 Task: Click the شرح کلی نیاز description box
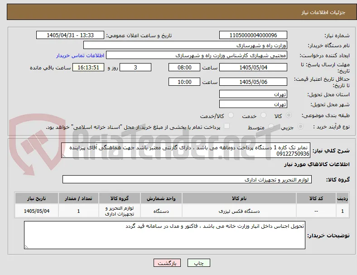point(186,150)
